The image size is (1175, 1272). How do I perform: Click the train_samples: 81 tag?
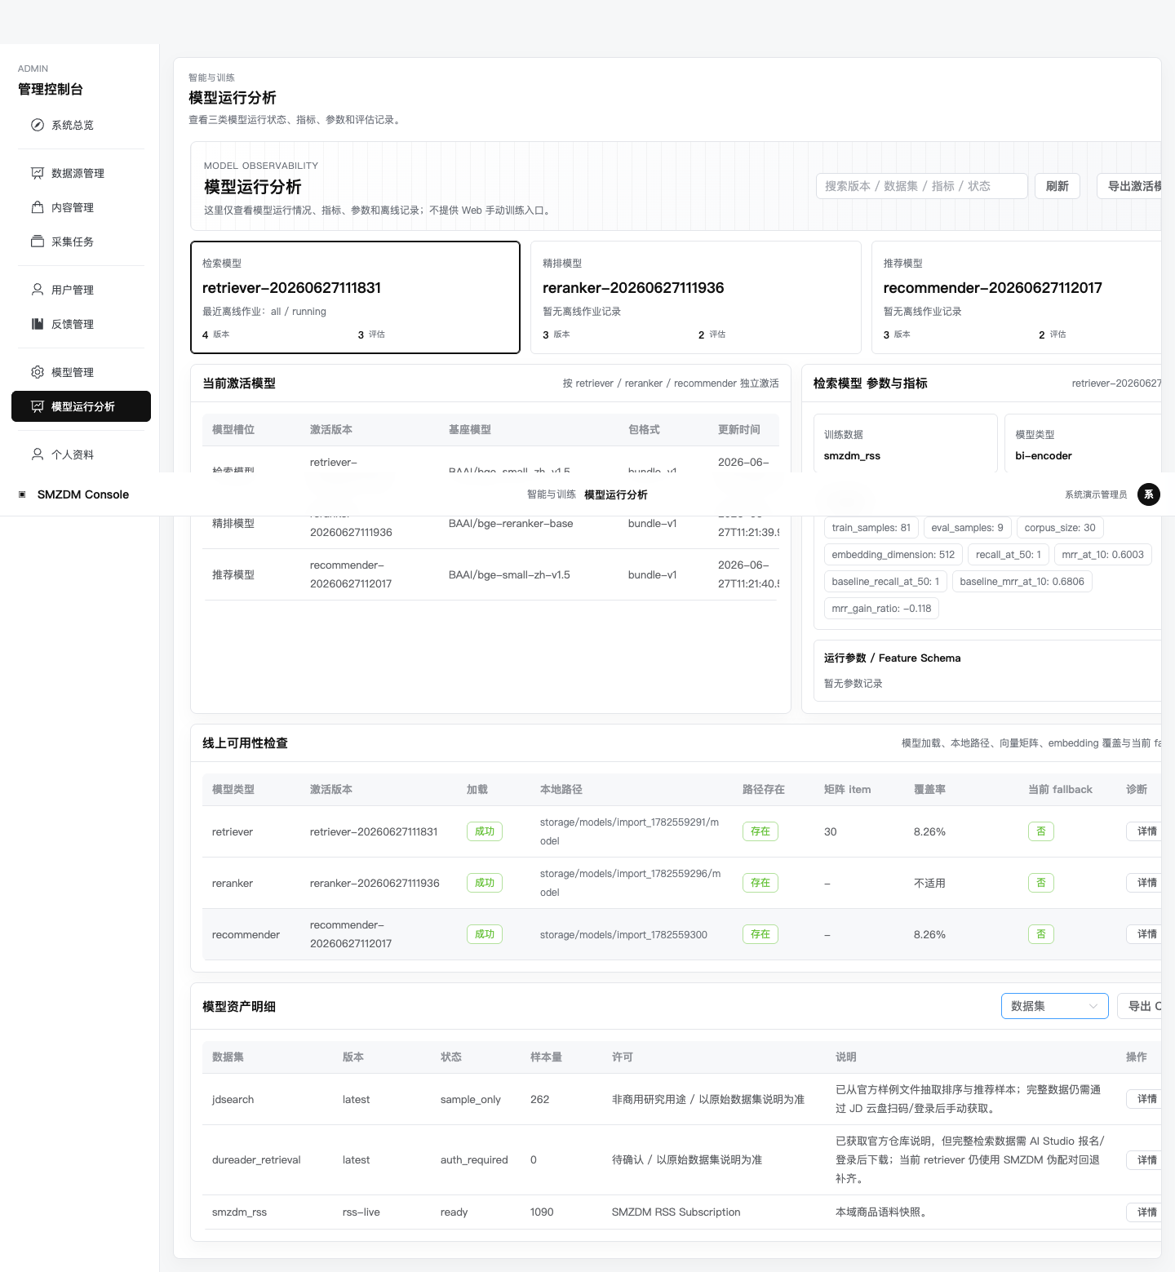pyautogui.click(x=871, y=528)
